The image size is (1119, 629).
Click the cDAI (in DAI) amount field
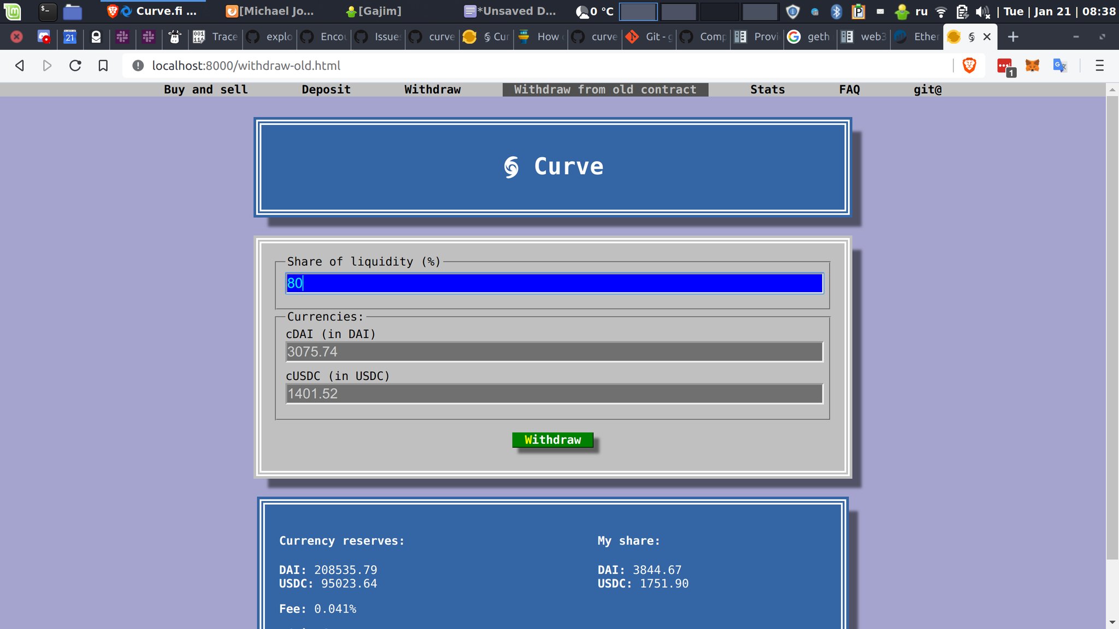[554, 352]
